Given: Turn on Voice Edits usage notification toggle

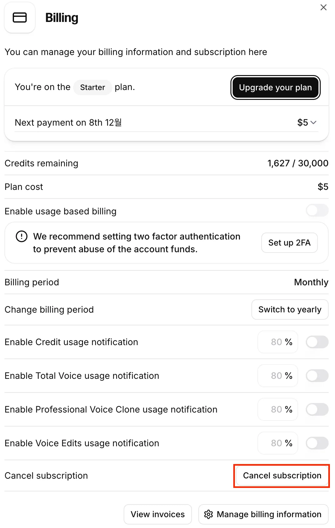Looking at the screenshot, I should pyautogui.click(x=317, y=443).
